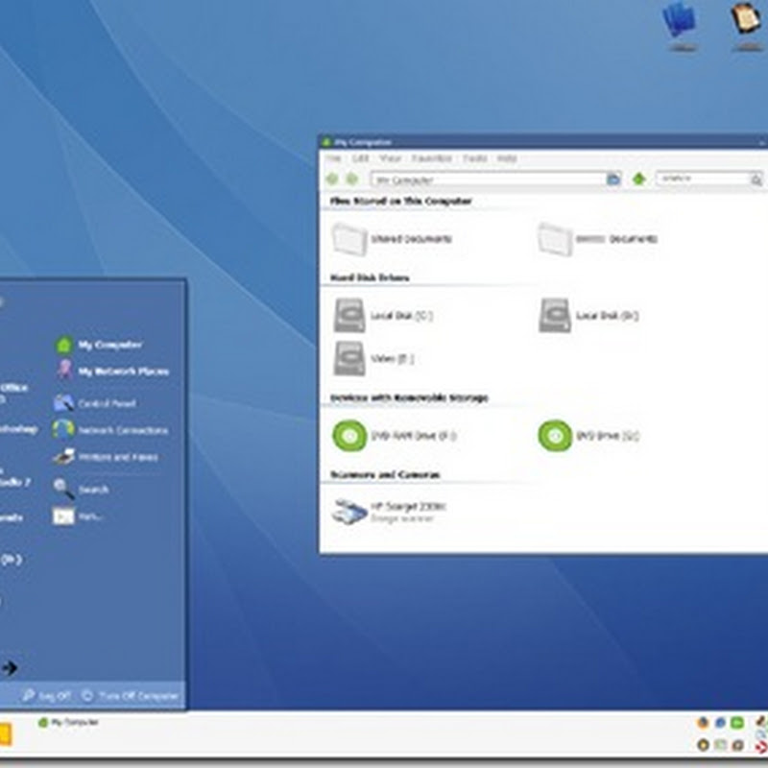768x768 pixels.
Task: Expand All Programs with the black arrow
Action: click(10, 667)
